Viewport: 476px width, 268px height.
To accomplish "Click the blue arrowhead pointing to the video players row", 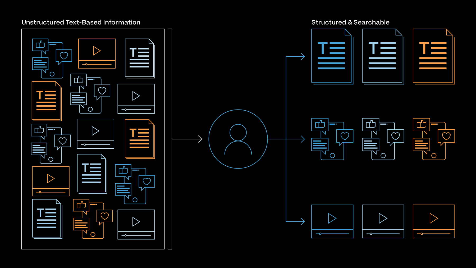I will pos(303,221).
